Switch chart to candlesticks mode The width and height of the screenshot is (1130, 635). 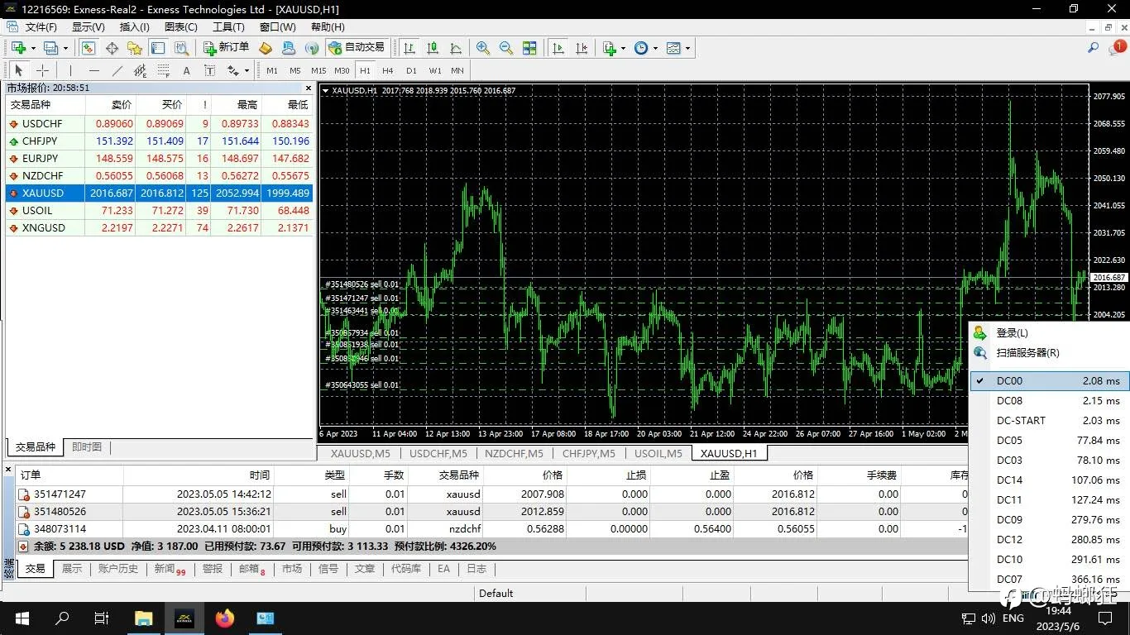(433, 48)
